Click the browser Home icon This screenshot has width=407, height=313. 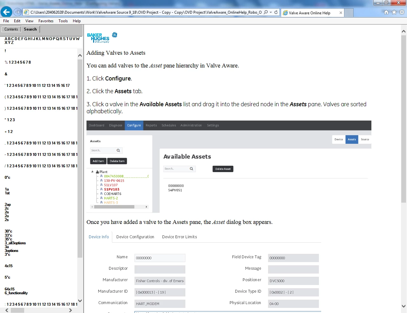386,12
